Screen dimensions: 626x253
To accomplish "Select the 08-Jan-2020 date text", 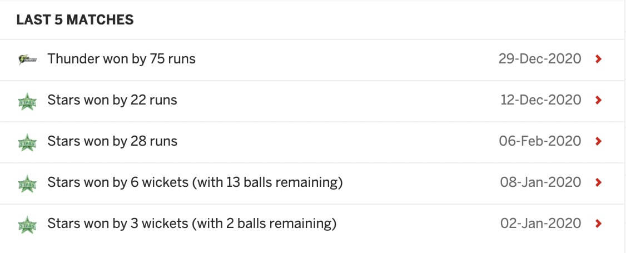I will pos(540,182).
